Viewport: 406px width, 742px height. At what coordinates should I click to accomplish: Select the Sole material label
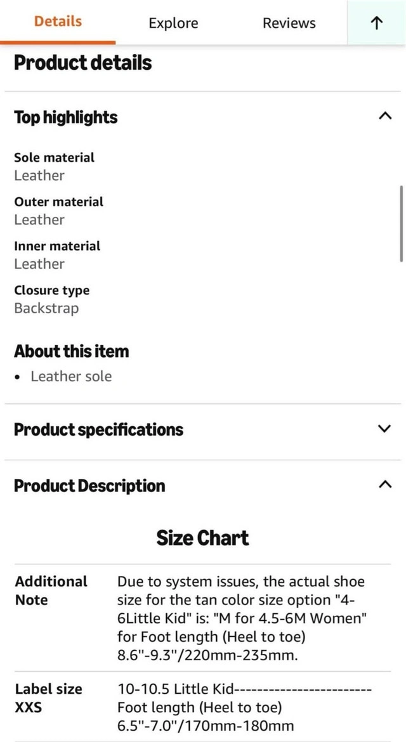point(55,157)
